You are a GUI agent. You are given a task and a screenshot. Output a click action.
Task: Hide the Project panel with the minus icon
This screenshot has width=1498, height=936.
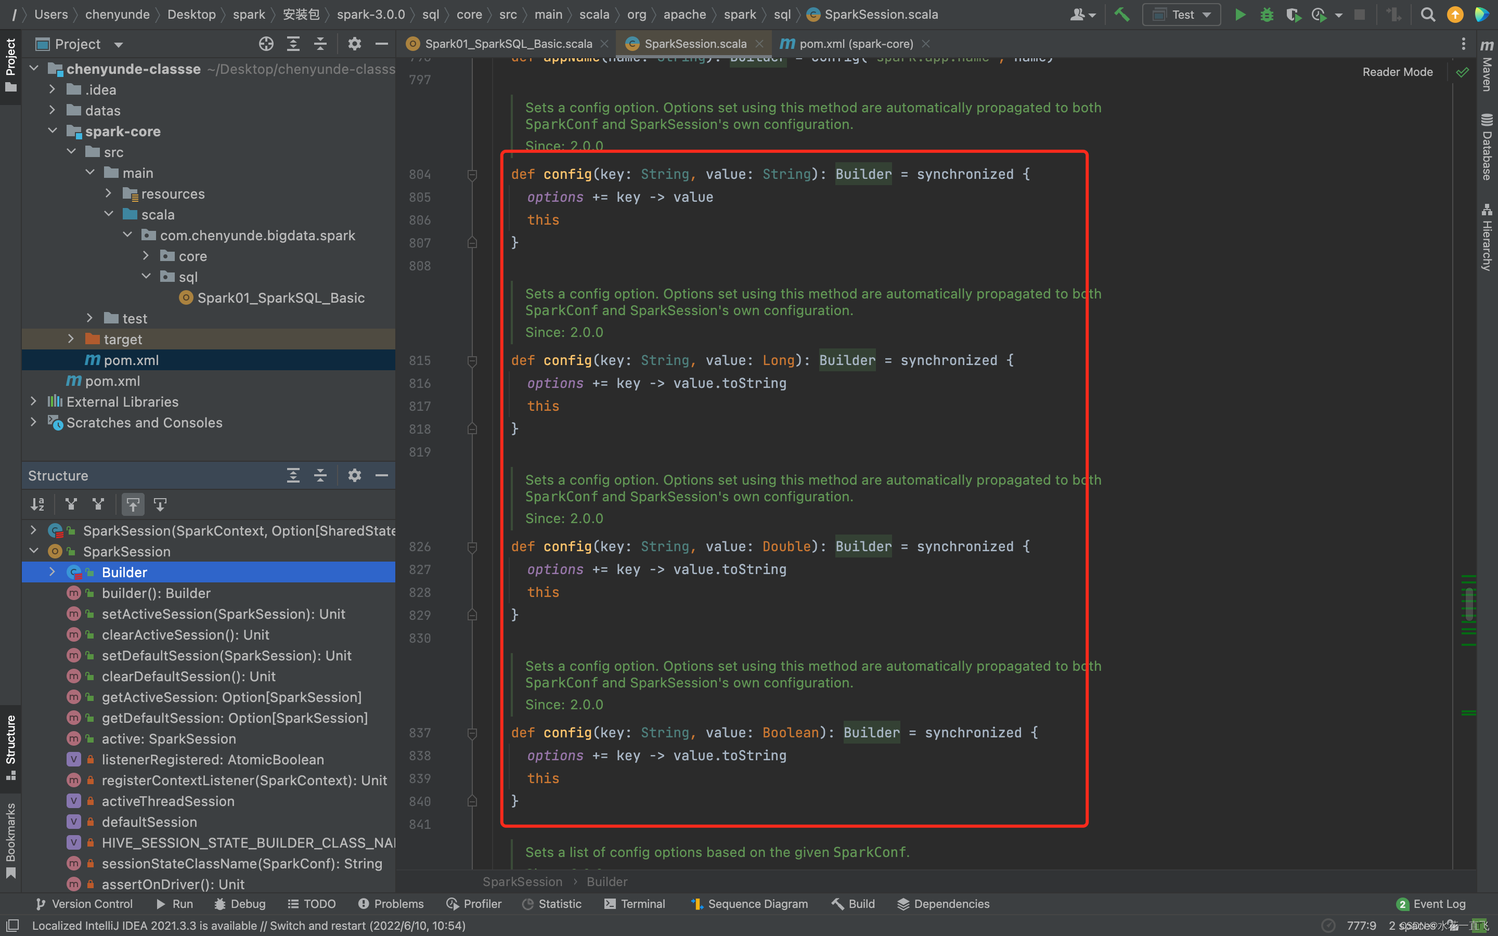click(x=381, y=44)
